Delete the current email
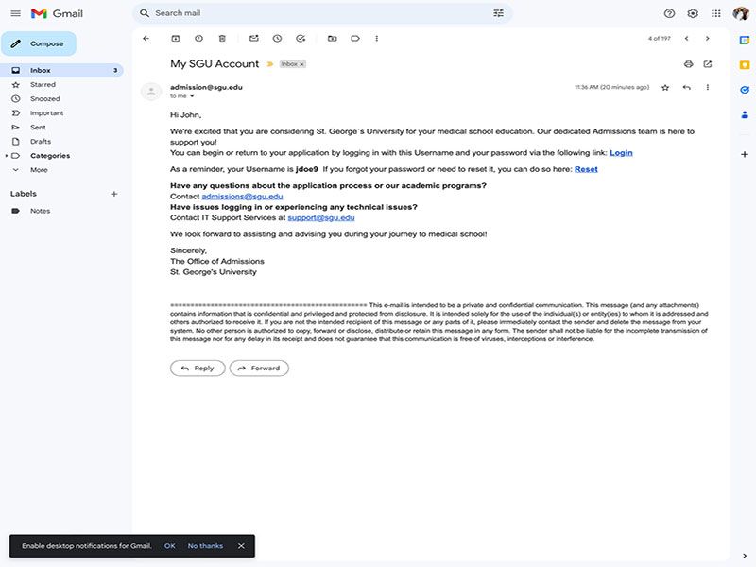Image resolution: width=756 pixels, height=567 pixels. pos(221,40)
